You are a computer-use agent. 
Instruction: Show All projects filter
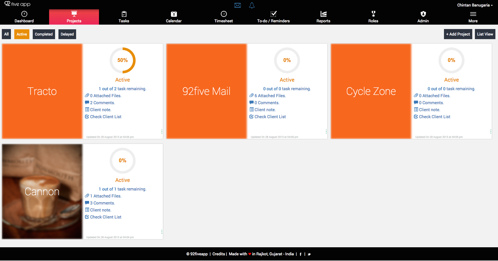click(6, 34)
